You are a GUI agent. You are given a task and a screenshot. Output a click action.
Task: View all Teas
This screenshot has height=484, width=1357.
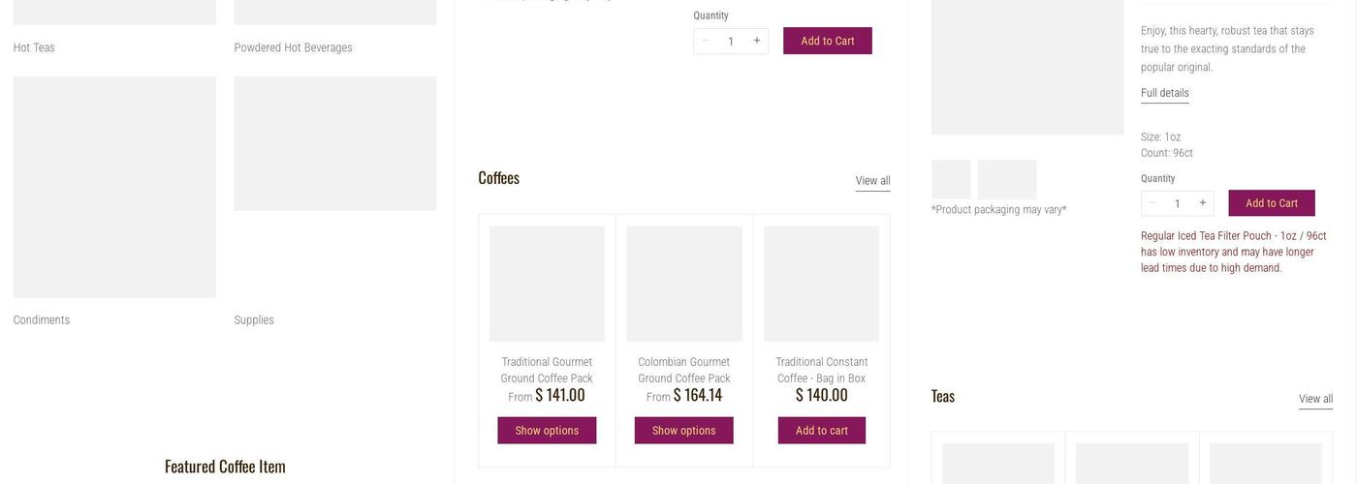[1315, 399]
